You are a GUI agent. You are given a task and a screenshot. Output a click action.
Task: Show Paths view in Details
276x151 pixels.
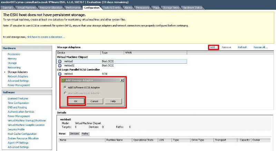[85, 134]
